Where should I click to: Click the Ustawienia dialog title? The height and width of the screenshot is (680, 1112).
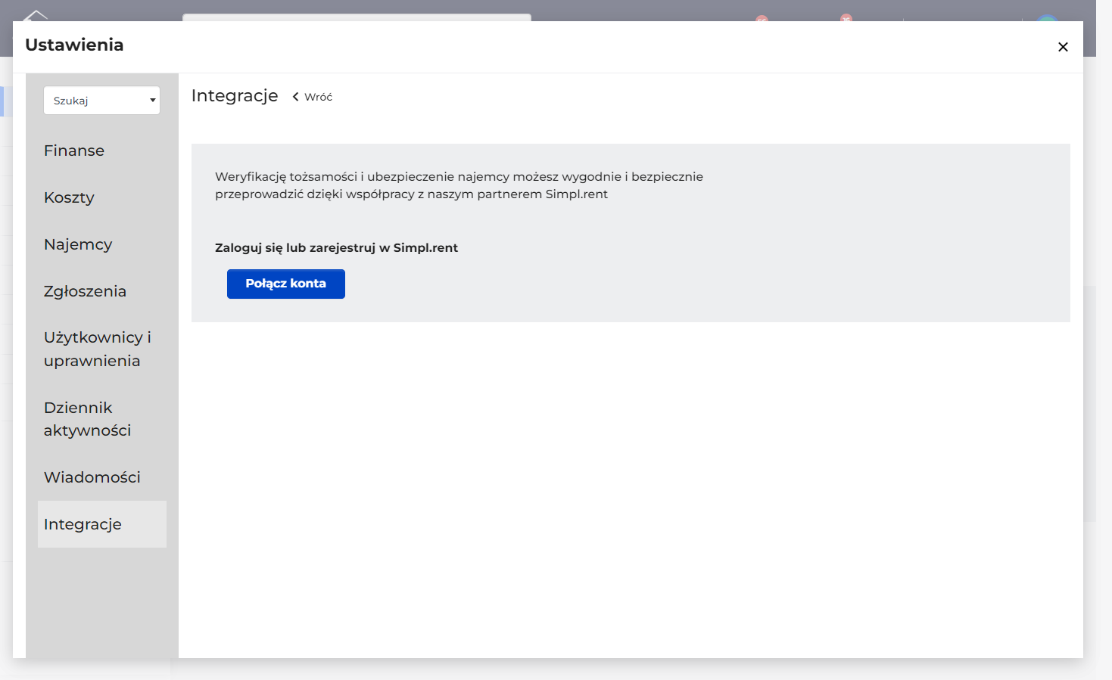[74, 45]
